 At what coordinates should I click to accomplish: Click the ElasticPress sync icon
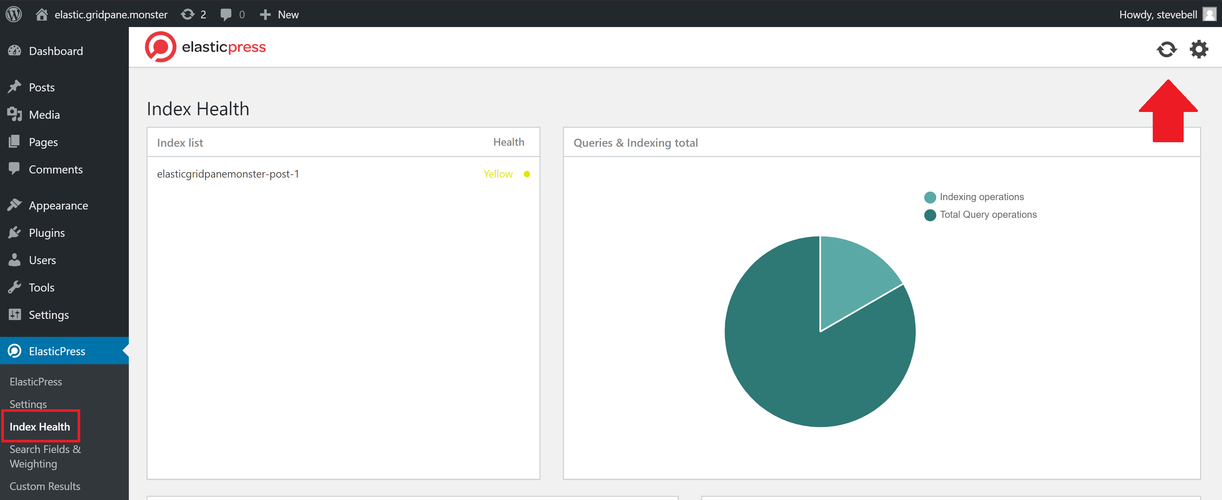coord(1167,49)
